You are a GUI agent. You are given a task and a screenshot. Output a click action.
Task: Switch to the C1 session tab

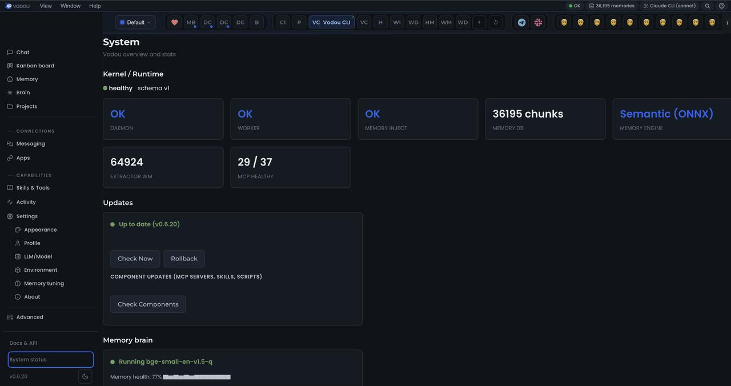point(283,22)
